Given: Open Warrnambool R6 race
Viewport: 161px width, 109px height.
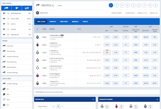Looking at the screenshot, I should [x=17, y=13].
